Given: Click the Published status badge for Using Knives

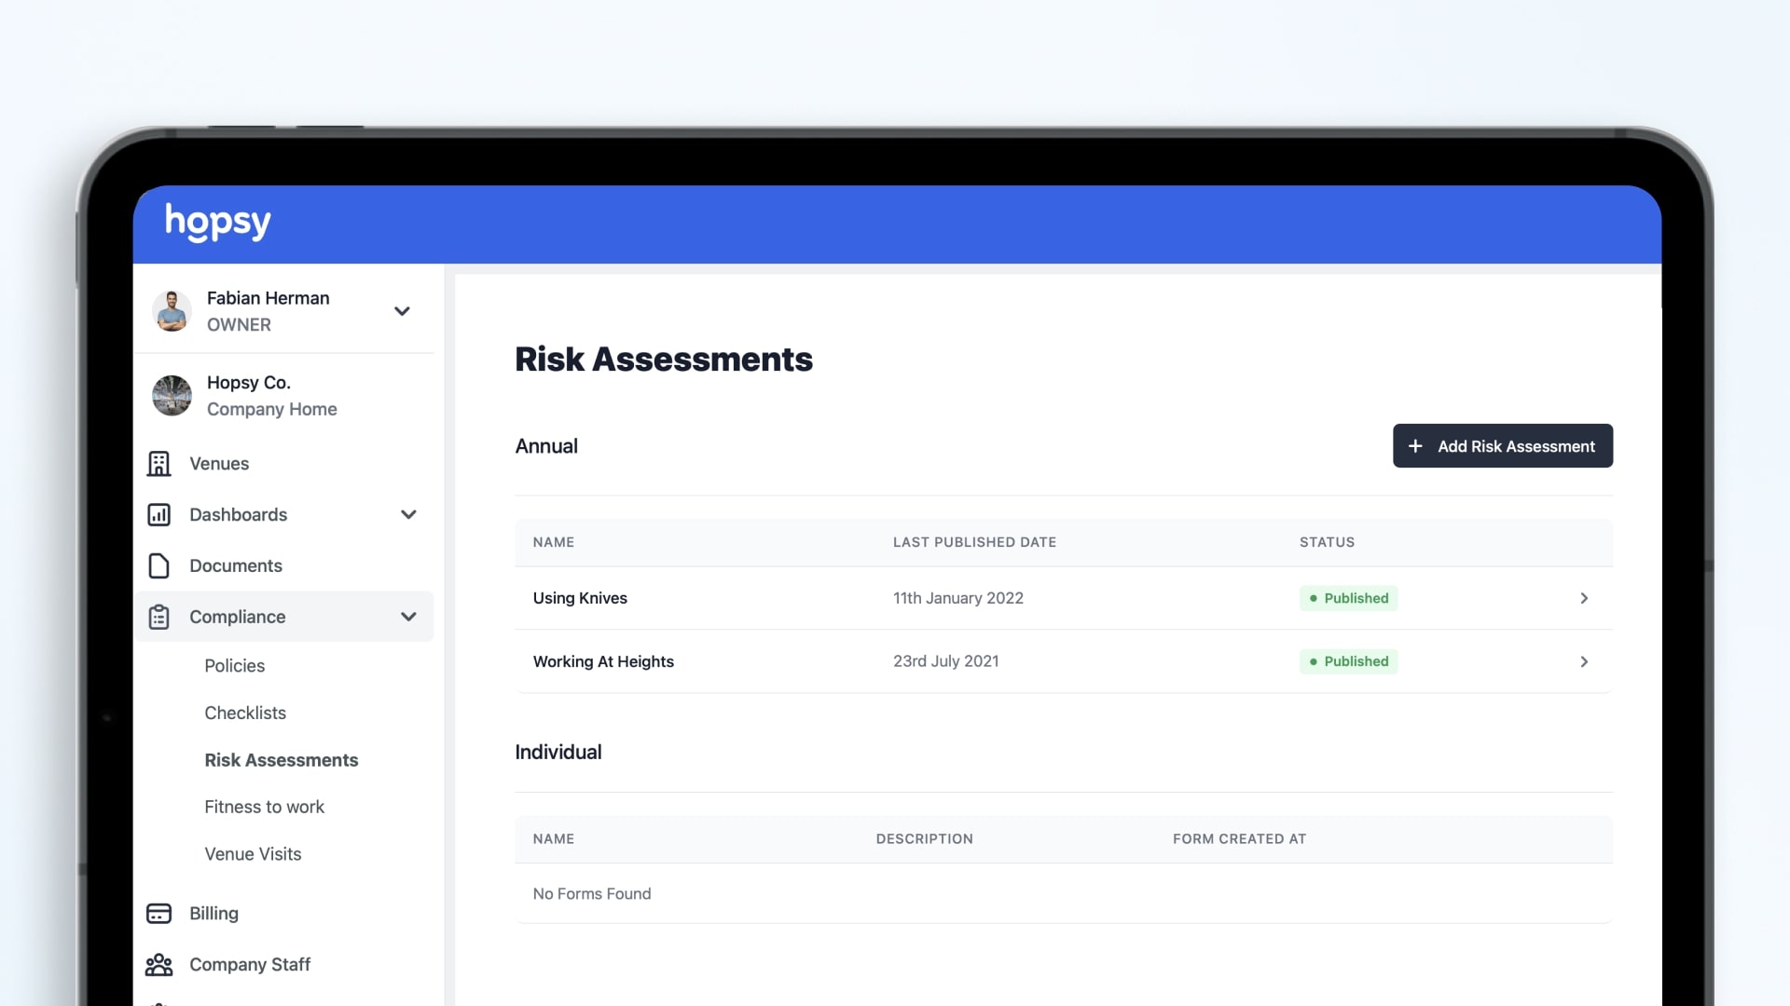Looking at the screenshot, I should [1348, 598].
